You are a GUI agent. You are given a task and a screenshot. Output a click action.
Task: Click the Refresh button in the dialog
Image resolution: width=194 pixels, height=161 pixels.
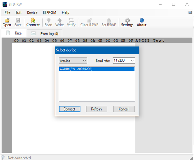click(97, 109)
